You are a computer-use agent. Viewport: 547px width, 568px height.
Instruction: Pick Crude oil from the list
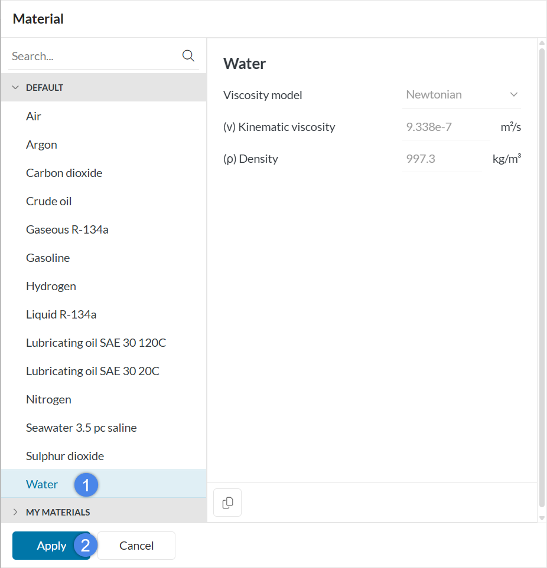(48, 201)
